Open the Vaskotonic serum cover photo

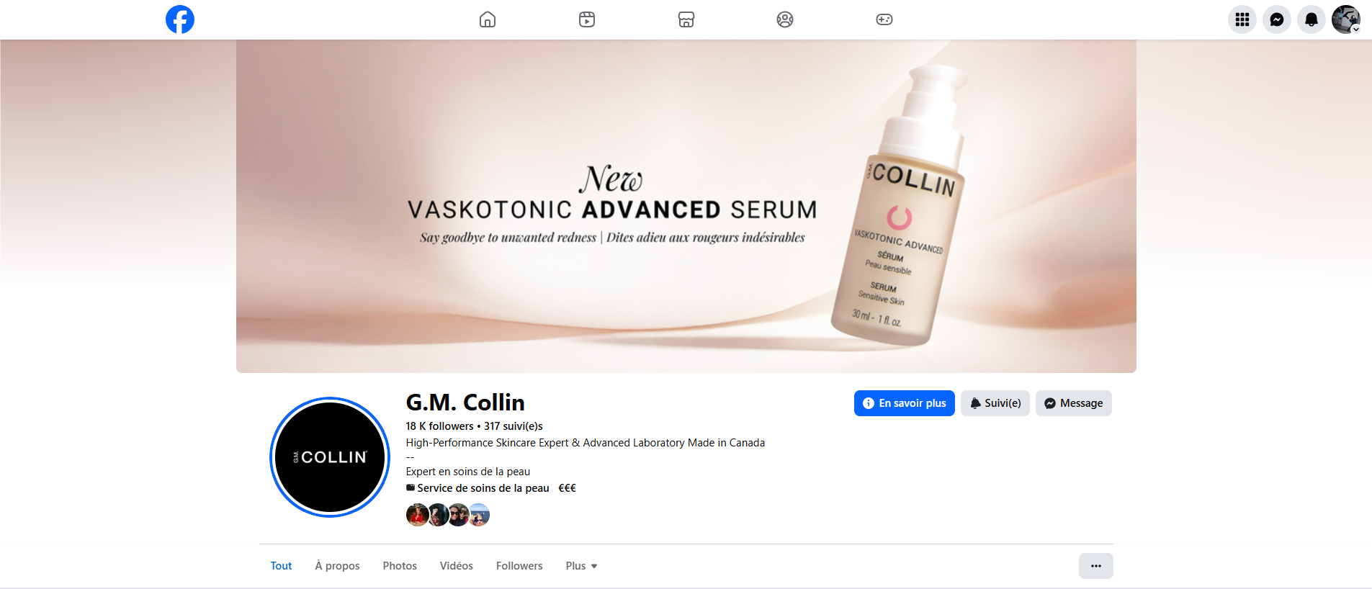pyautogui.click(x=686, y=206)
